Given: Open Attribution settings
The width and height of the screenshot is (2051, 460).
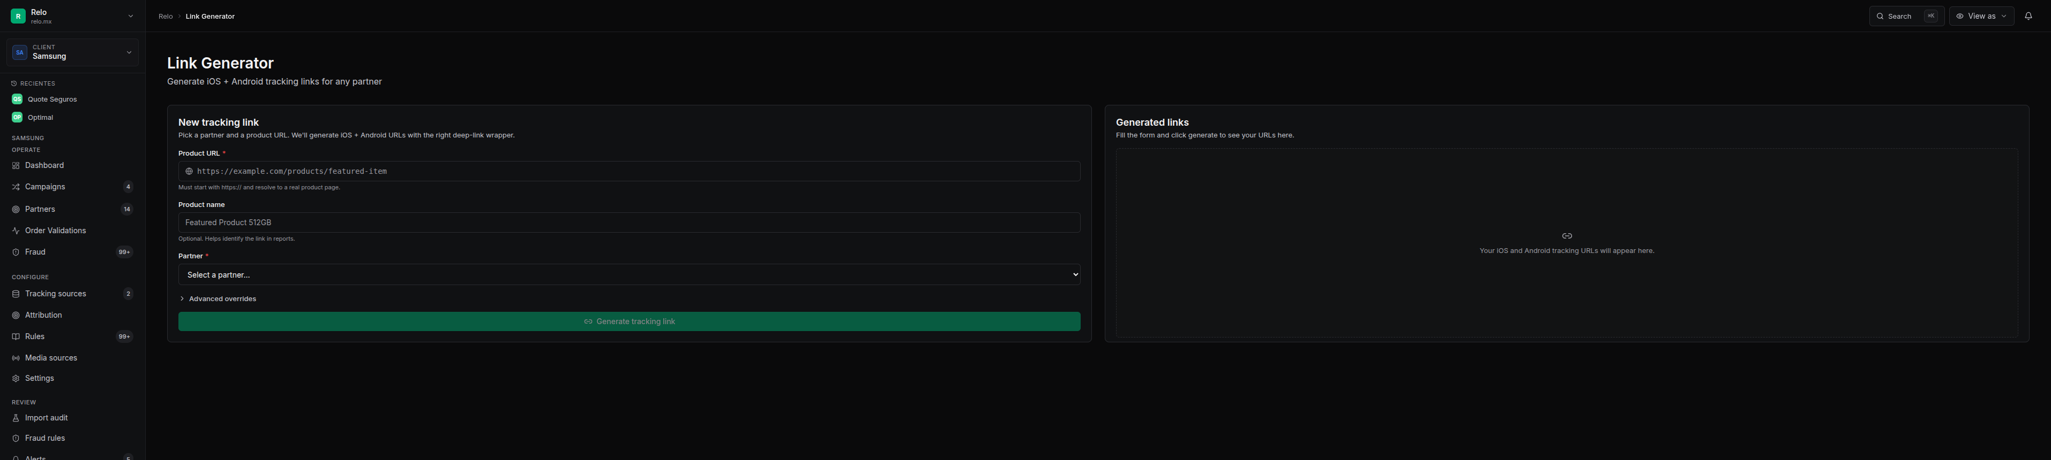Looking at the screenshot, I should pos(72,316).
